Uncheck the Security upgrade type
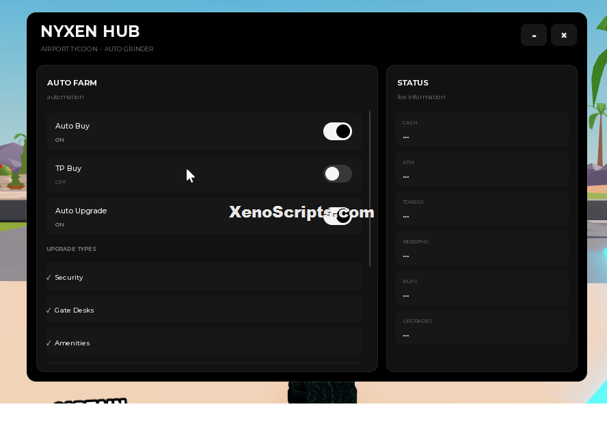 [x=204, y=276]
